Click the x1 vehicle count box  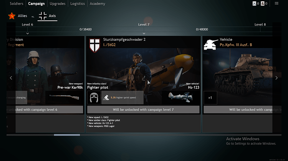(x=210, y=98)
